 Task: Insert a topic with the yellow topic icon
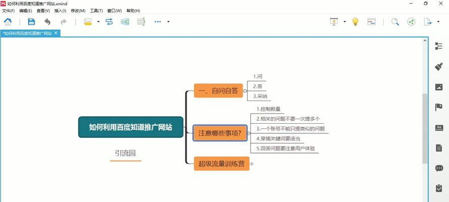pyautogui.click(x=87, y=22)
